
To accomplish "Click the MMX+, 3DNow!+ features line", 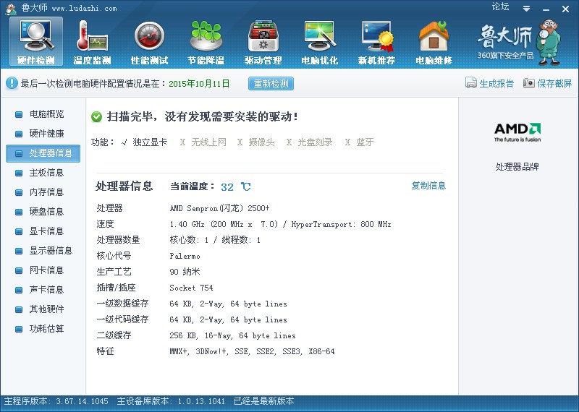I will [252, 351].
